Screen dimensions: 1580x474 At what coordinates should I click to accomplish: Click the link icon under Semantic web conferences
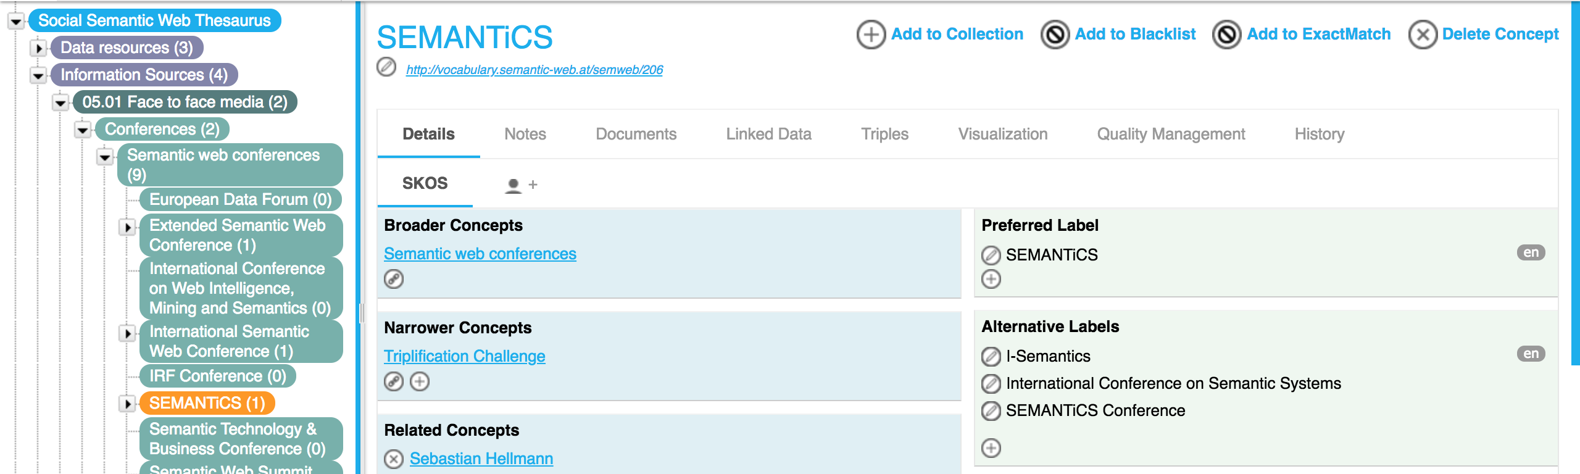coord(394,280)
